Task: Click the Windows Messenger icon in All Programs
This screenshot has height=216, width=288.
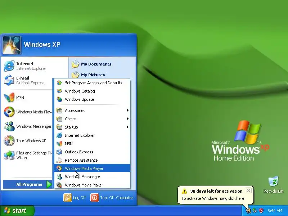Action: pos(59,177)
